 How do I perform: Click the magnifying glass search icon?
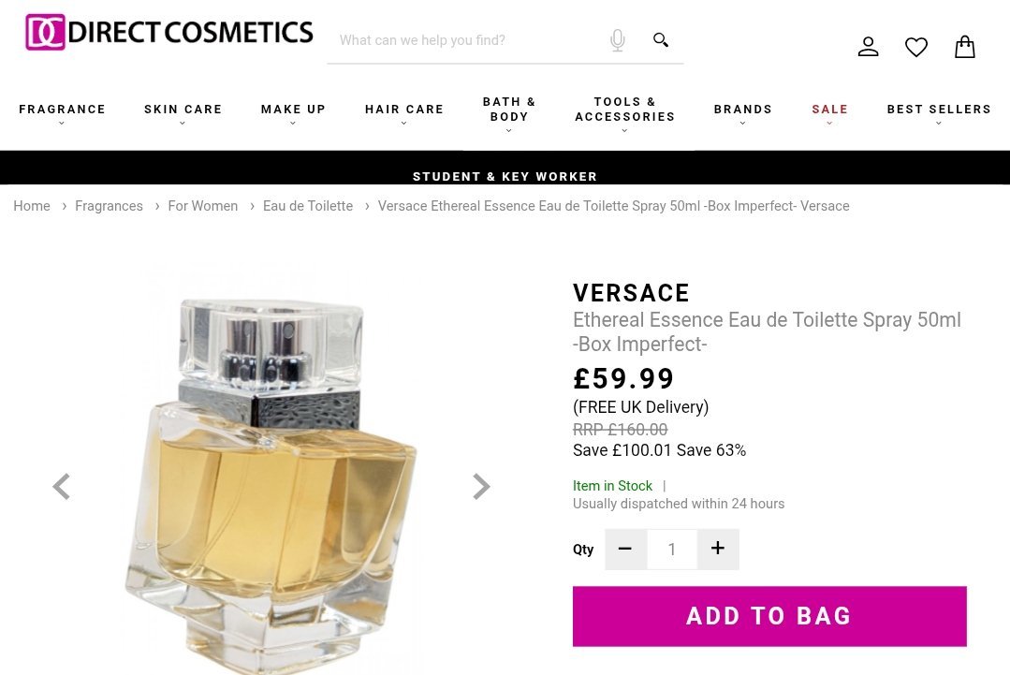tap(660, 40)
